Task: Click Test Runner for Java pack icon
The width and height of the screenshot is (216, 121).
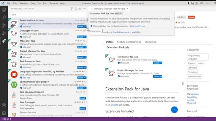Action: pyautogui.click(x=111, y=59)
